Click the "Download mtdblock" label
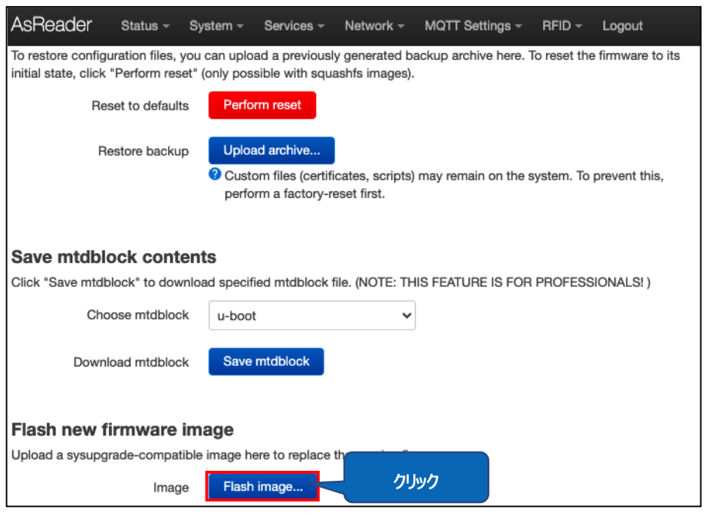 (x=131, y=362)
